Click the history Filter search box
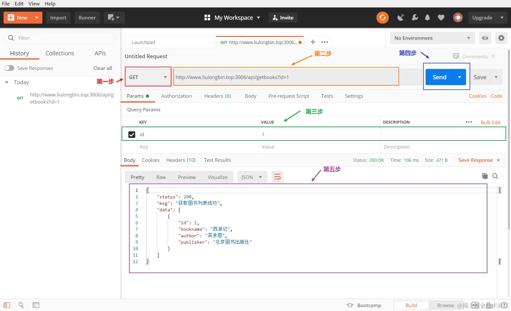This screenshot has width=511, height=311. 60,38
